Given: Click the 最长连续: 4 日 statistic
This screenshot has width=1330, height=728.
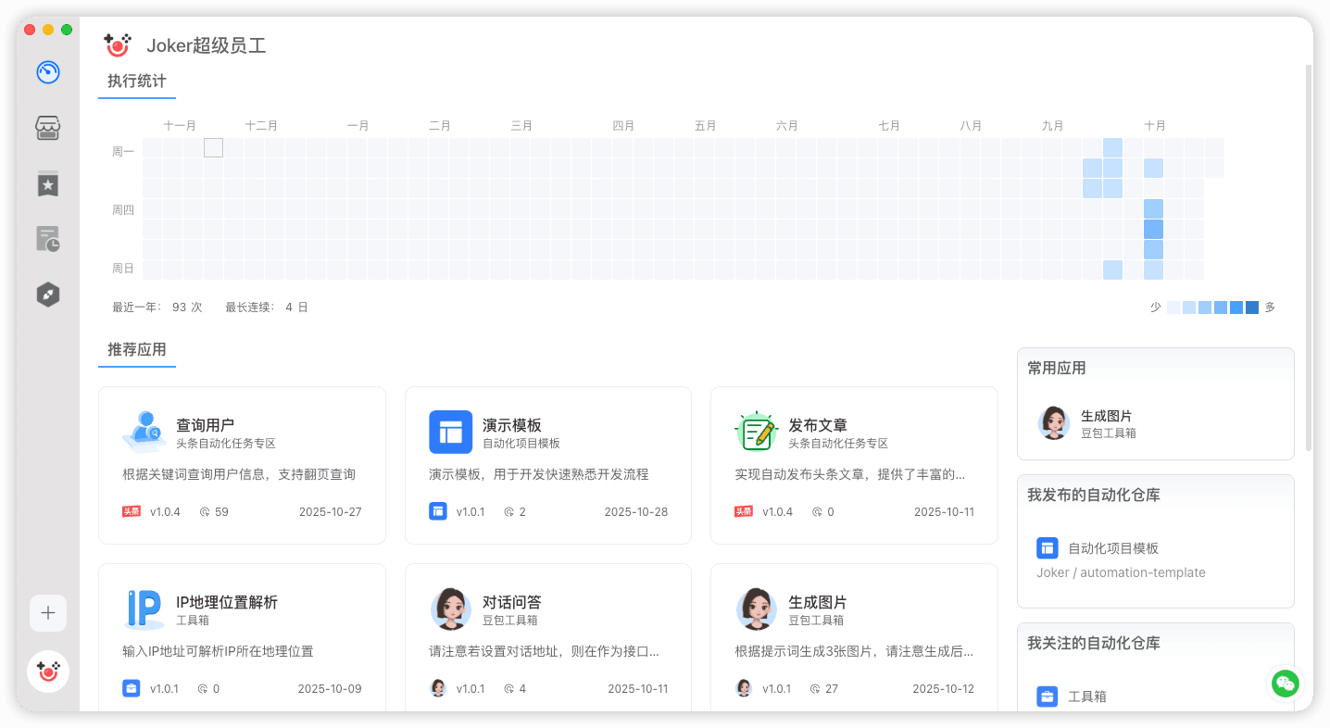Looking at the screenshot, I should coord(267,308).
